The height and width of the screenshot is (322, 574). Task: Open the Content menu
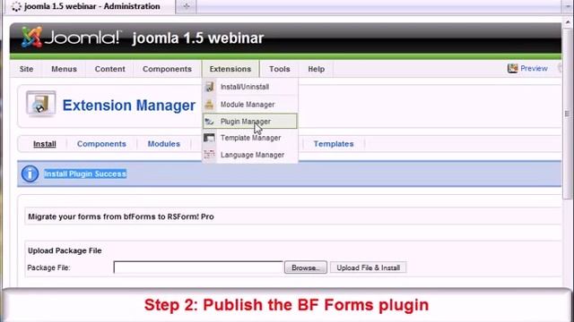pos(109,69)
